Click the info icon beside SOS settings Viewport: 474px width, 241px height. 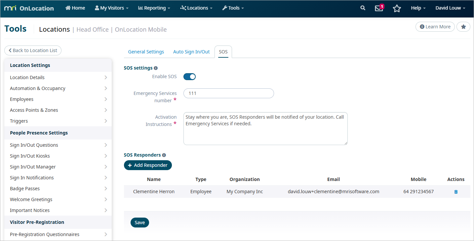click(156, 68)
